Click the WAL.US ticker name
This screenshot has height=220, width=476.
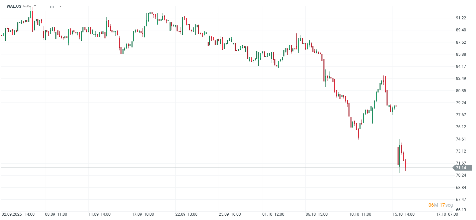click(14, 6)
